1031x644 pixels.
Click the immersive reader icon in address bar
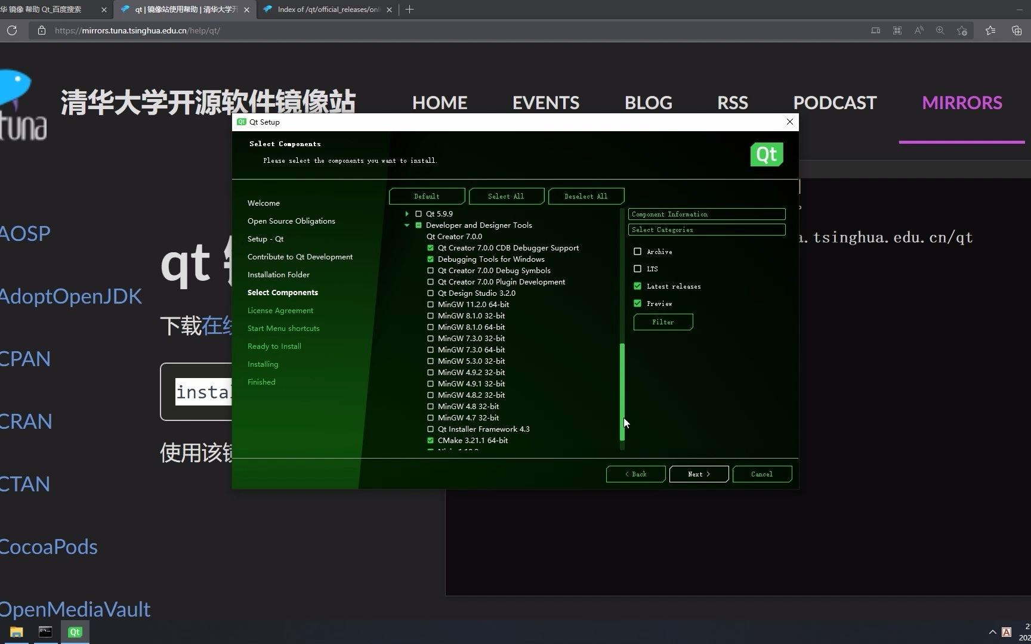[876, 30]
